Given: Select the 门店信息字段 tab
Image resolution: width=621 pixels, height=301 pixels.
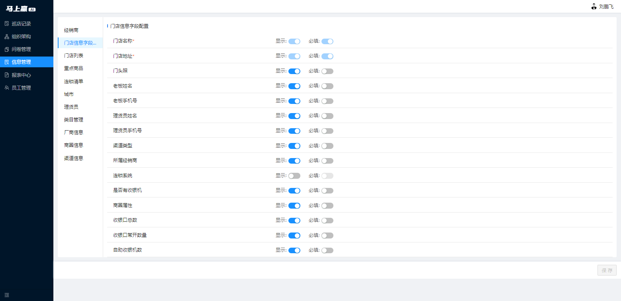Looking at the screenshot, I should (80, 43).
